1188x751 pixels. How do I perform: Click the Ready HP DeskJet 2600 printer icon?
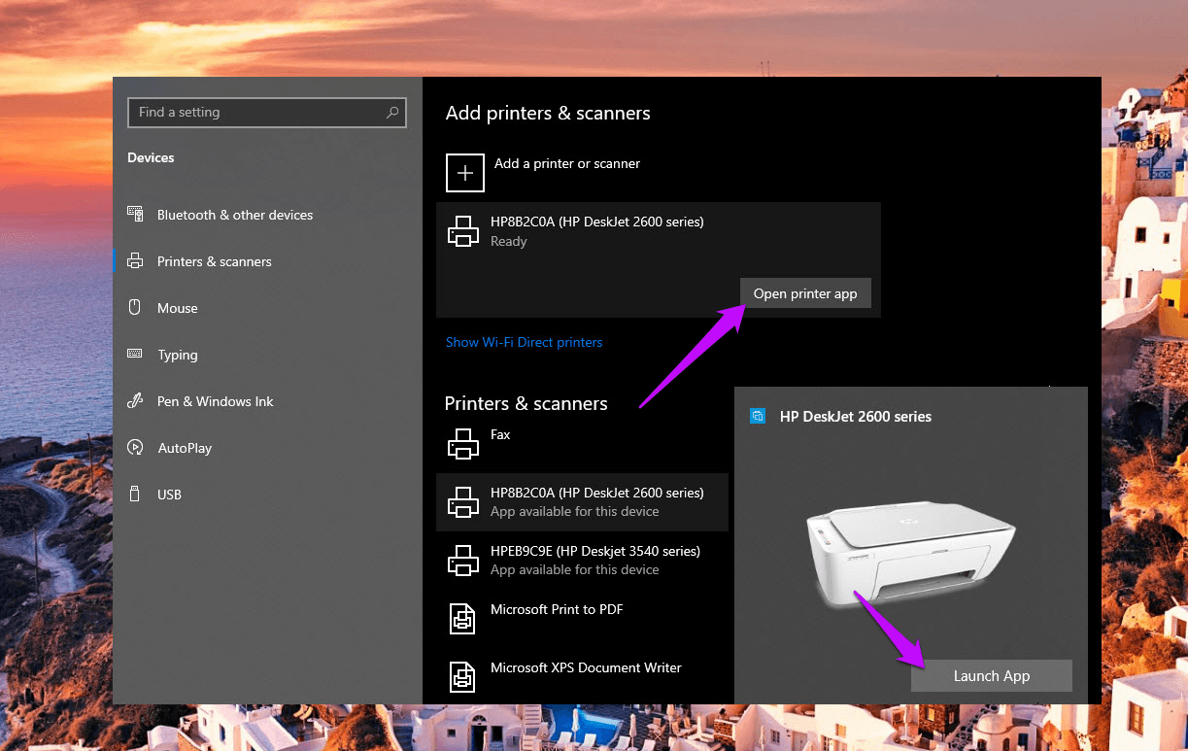463,231
